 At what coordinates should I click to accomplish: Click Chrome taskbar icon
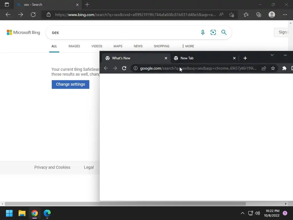[35, 213]
